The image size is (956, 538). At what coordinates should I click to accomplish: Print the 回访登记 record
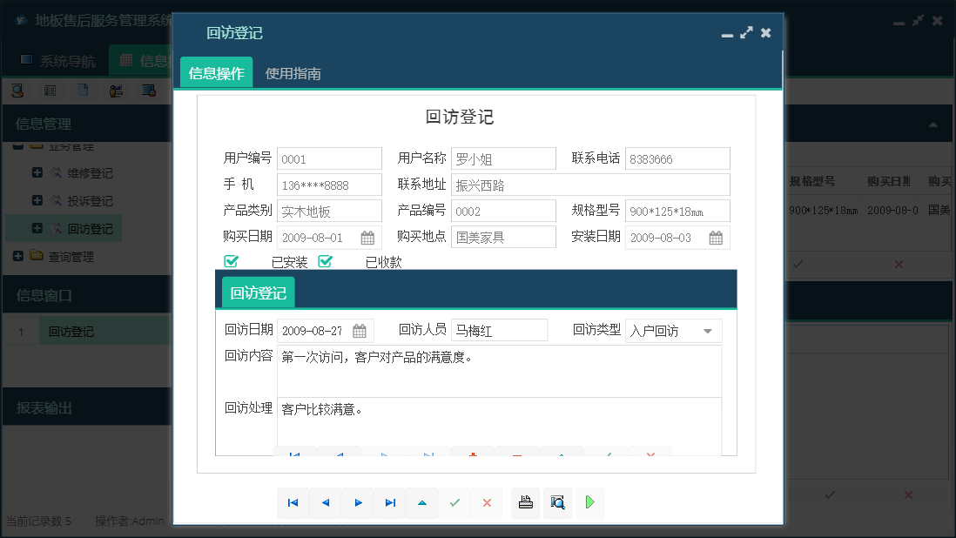click(x=525, y=502)
